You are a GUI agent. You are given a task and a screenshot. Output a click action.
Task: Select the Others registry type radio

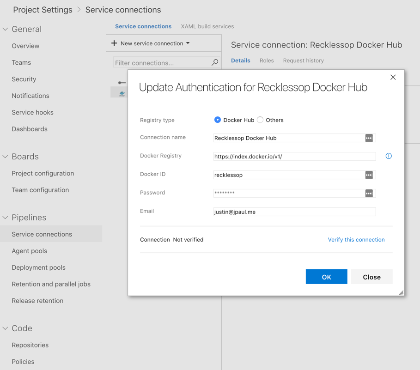pos(260,120)
